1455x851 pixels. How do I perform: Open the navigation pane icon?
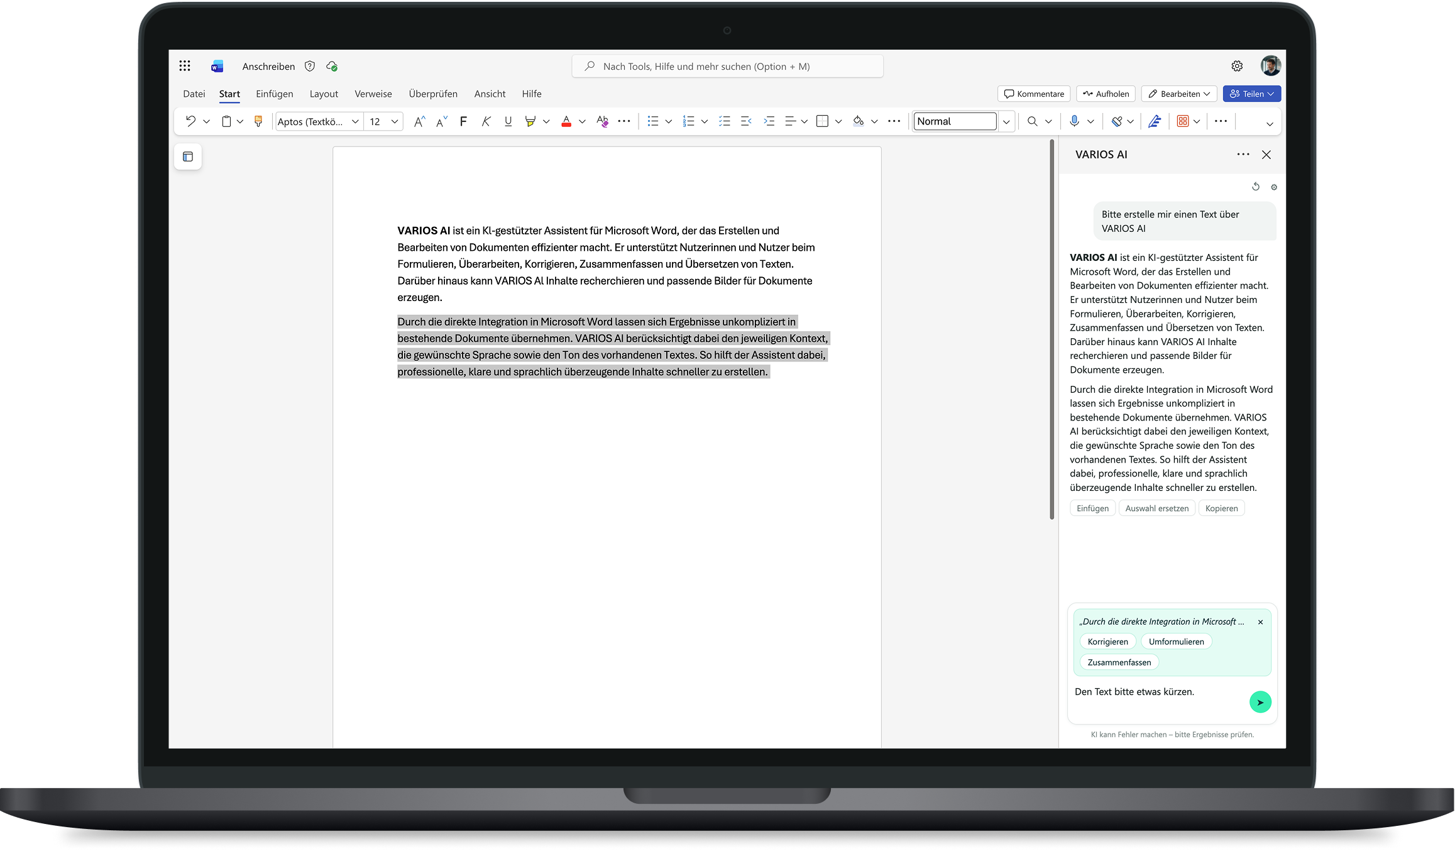click(x=188, y=156)
